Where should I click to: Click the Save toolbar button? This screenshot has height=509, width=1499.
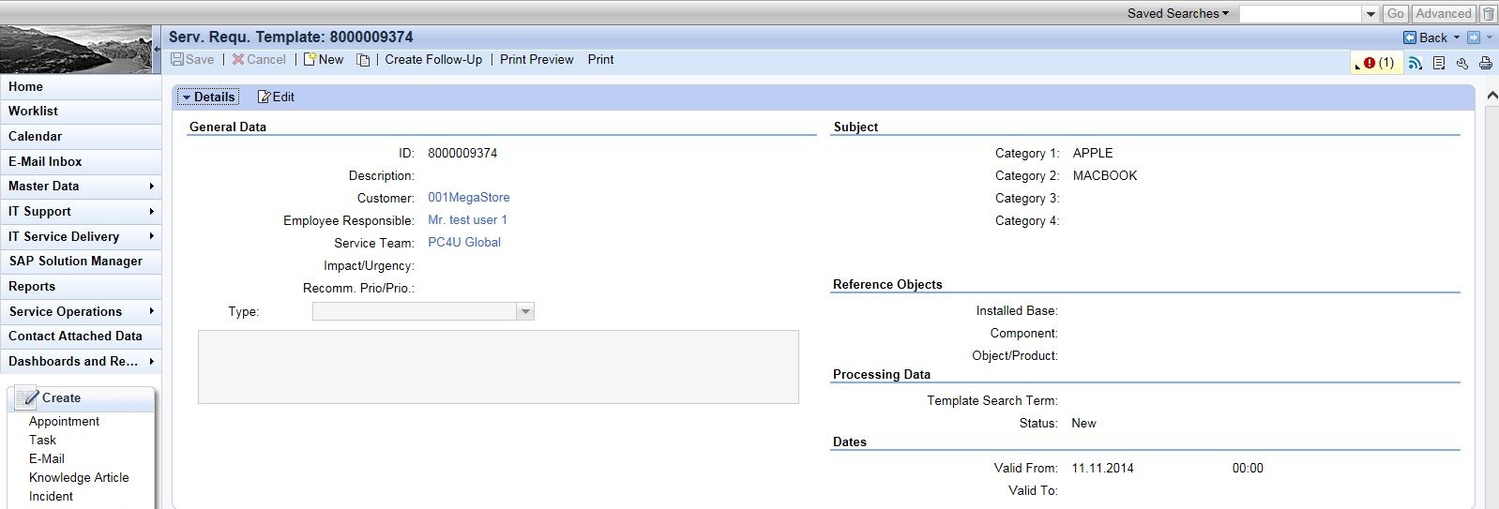click(192, 59)
